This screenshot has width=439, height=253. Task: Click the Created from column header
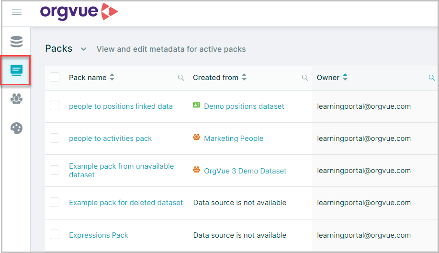click(x=215, y=78)
